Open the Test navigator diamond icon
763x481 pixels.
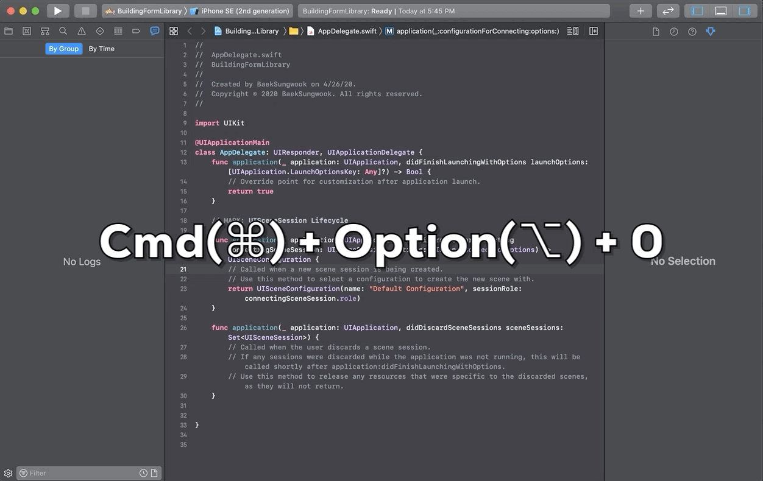[99, 31]
